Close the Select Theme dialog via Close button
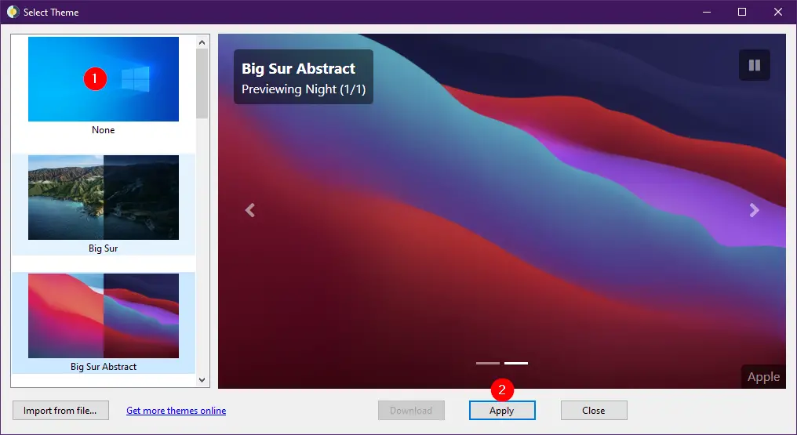 pyautogui.click(x=594, y=410)
